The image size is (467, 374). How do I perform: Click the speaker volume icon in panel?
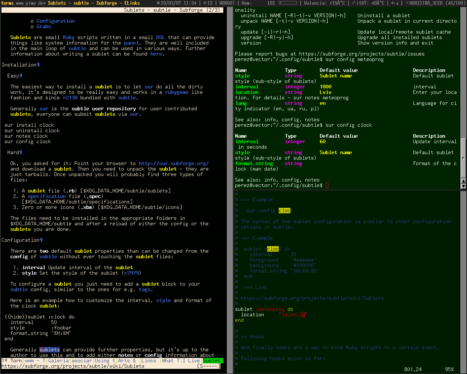(x=394, y=3)
